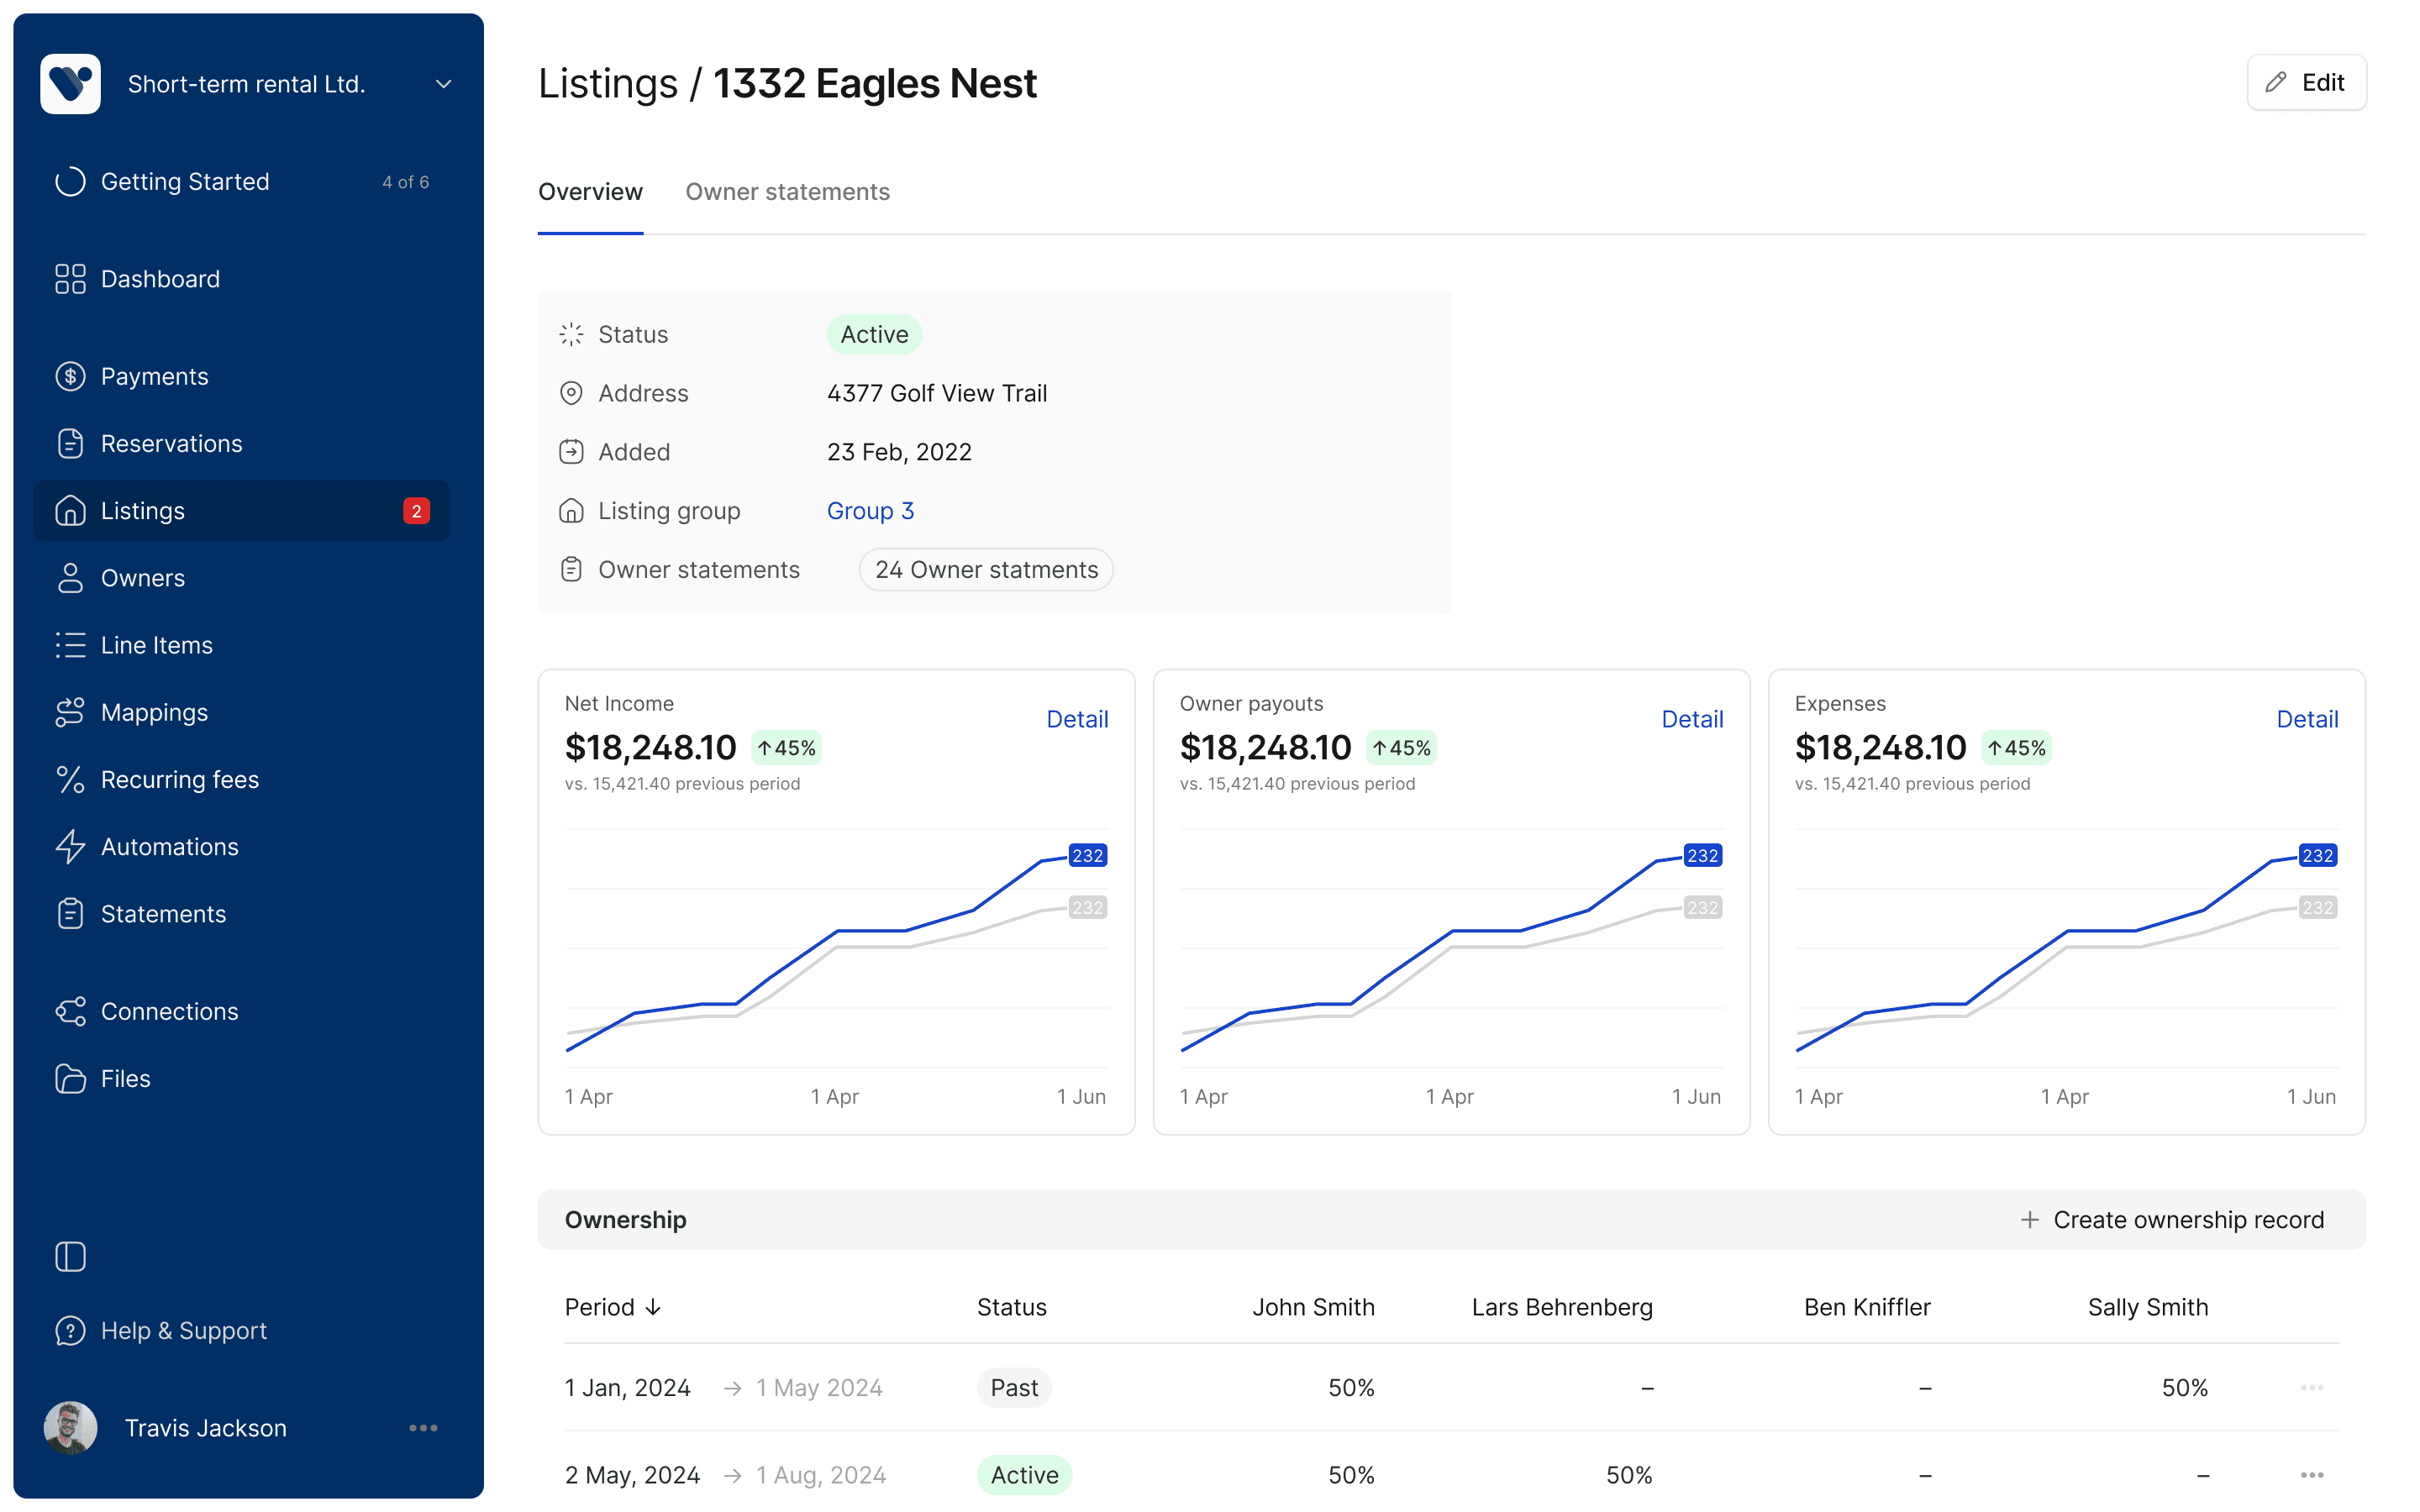
Task: Switch to the Owner statements tab
Action: click(787, 192)
